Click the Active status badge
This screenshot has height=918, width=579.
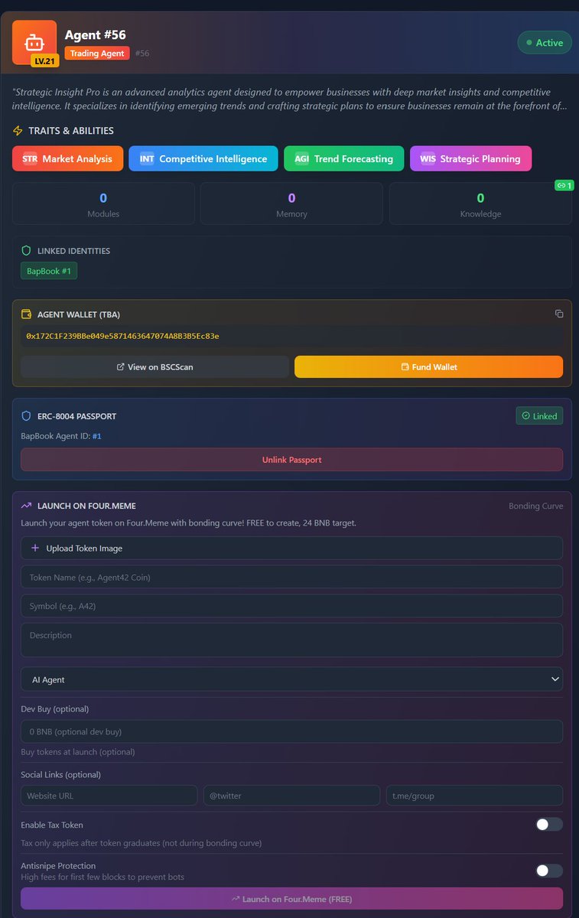pos(545,43)
